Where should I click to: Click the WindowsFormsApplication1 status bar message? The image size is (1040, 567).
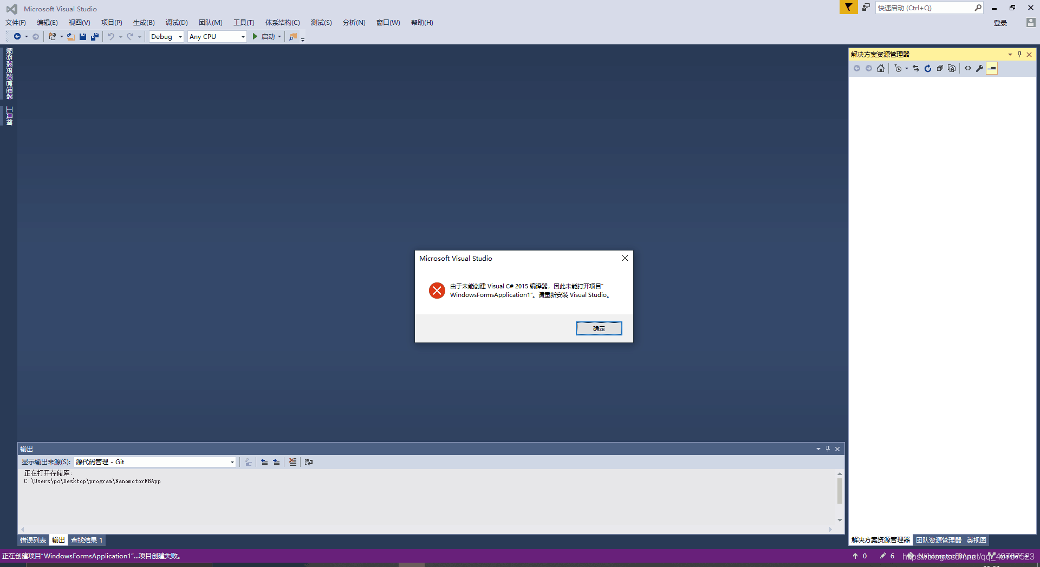click(92, 556)
